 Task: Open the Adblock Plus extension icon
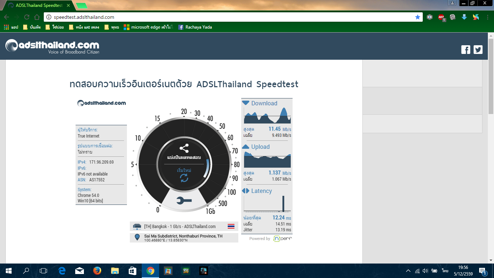pyautogui.click(x=441, y=17)
